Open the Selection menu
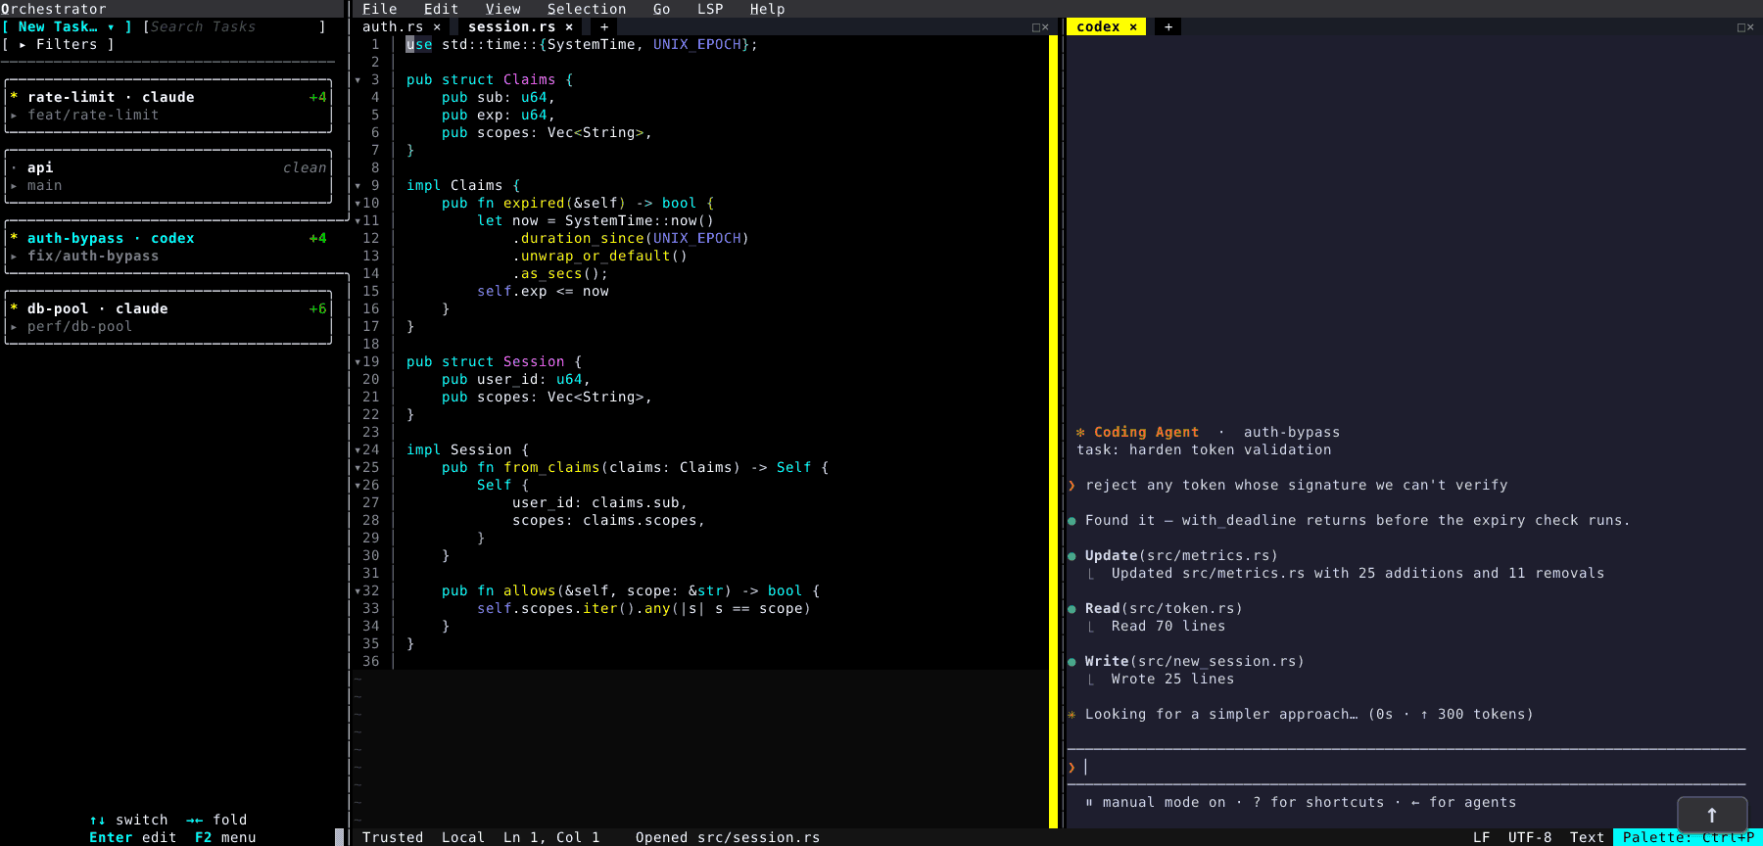 587,9
